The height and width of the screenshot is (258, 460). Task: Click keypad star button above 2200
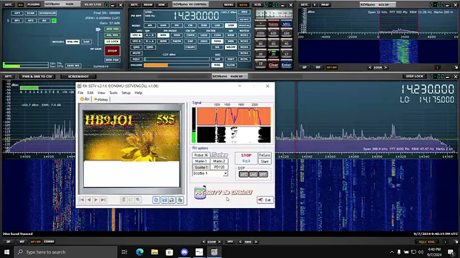261,24
